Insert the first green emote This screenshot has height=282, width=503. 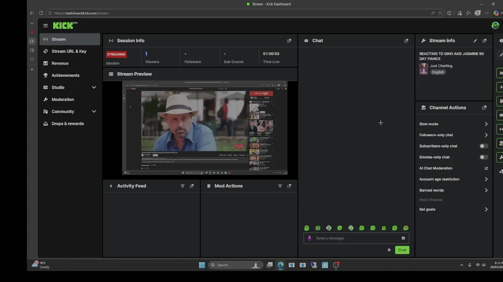click(307, 228)
